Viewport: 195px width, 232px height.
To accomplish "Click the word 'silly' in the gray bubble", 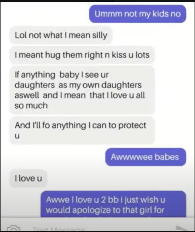I will click(x=100, y=36).
